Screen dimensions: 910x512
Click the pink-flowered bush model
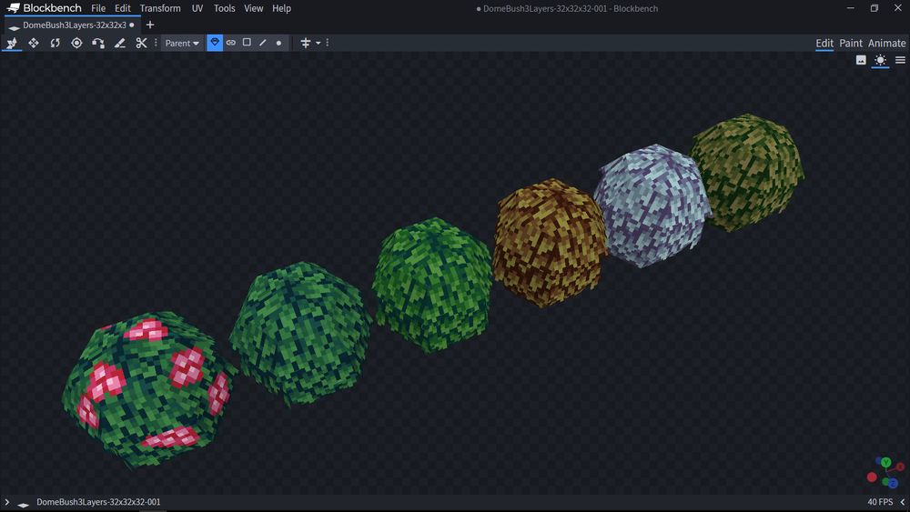coord(146,387)
